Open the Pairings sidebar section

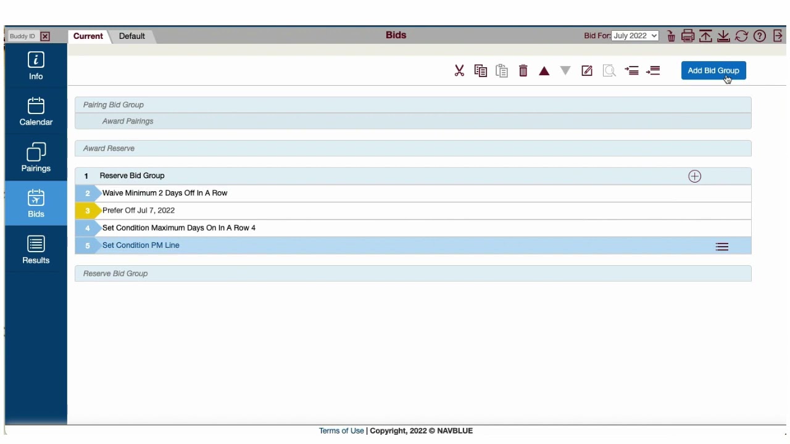pyautogui.click(x=36, y=158)
